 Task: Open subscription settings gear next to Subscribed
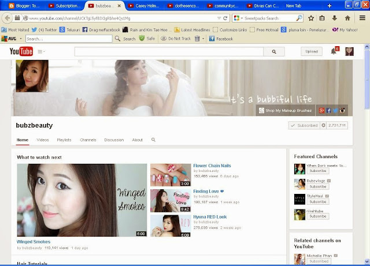coord(323,125)
